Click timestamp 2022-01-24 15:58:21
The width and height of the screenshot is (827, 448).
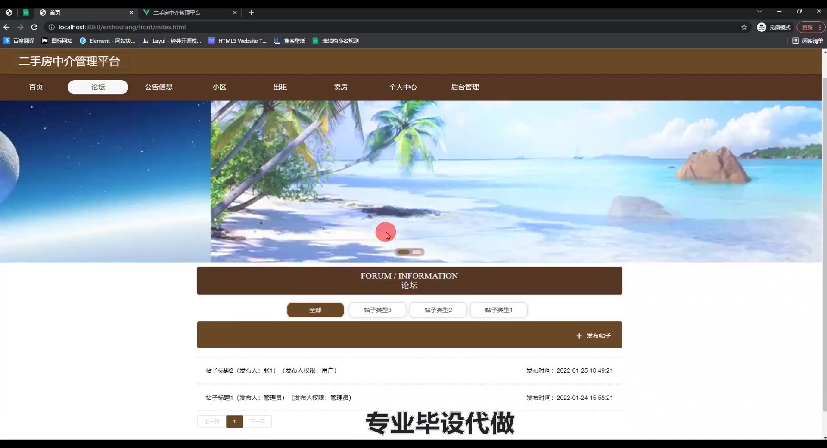(584, 398)
